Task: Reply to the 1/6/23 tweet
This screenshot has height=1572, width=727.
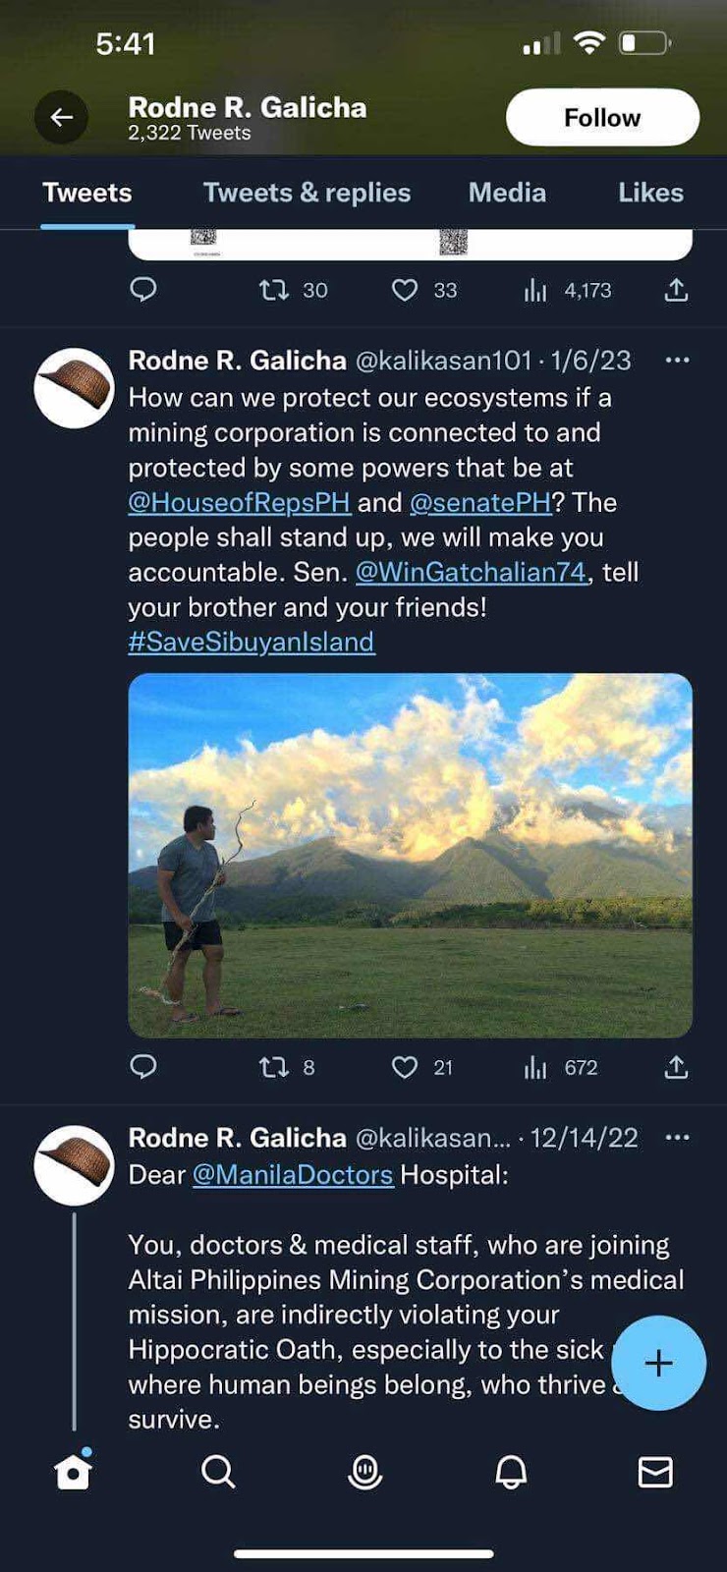Action: (143, 1067)
